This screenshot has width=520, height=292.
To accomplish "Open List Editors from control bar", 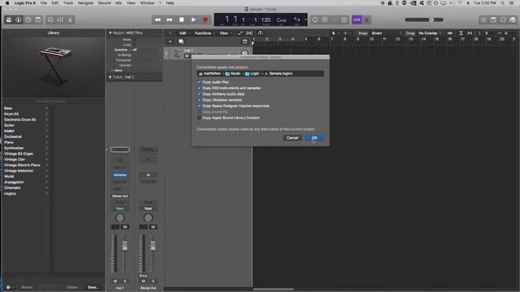I will pyautogui.click(x=483, y=19).
